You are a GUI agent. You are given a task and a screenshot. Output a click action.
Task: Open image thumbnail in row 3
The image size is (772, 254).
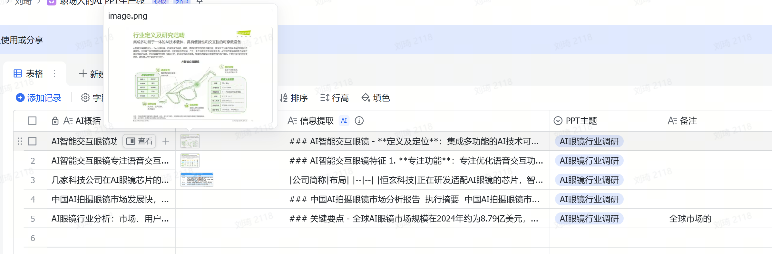point(197,180)
